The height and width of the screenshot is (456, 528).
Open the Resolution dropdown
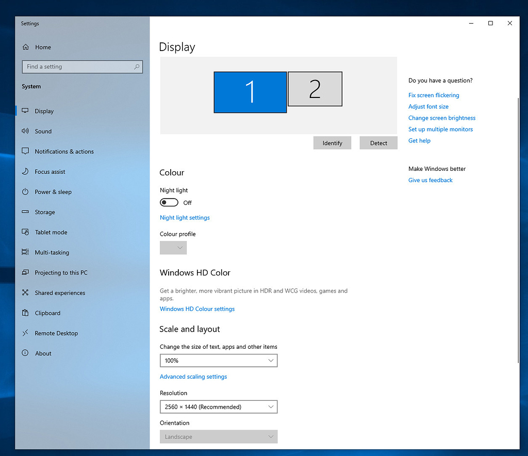[219, 406]
